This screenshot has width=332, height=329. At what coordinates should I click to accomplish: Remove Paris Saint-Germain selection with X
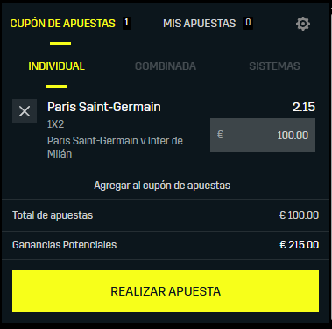[25, 111]
